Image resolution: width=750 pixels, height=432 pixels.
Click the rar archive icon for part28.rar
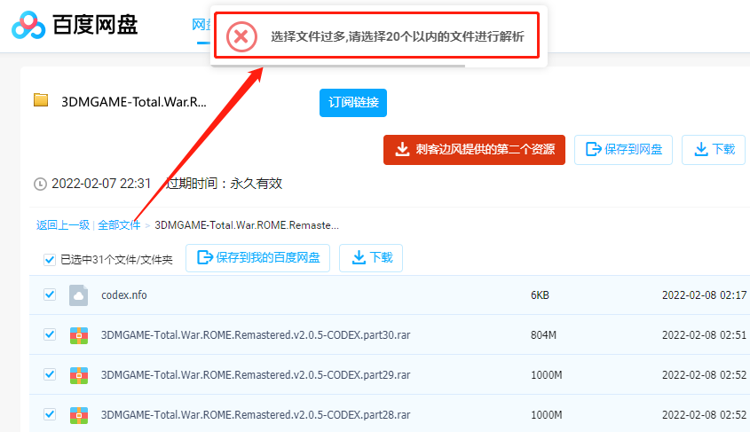point(79,415)
